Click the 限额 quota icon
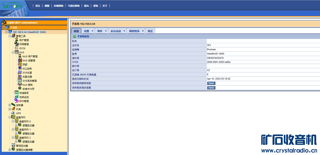The height and width of the screenshot is (155, 320). pyautogui.click(x=20, y=64)
